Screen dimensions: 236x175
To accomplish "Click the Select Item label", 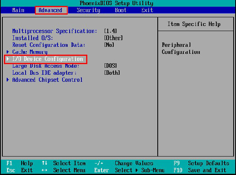I will [69, 163].
